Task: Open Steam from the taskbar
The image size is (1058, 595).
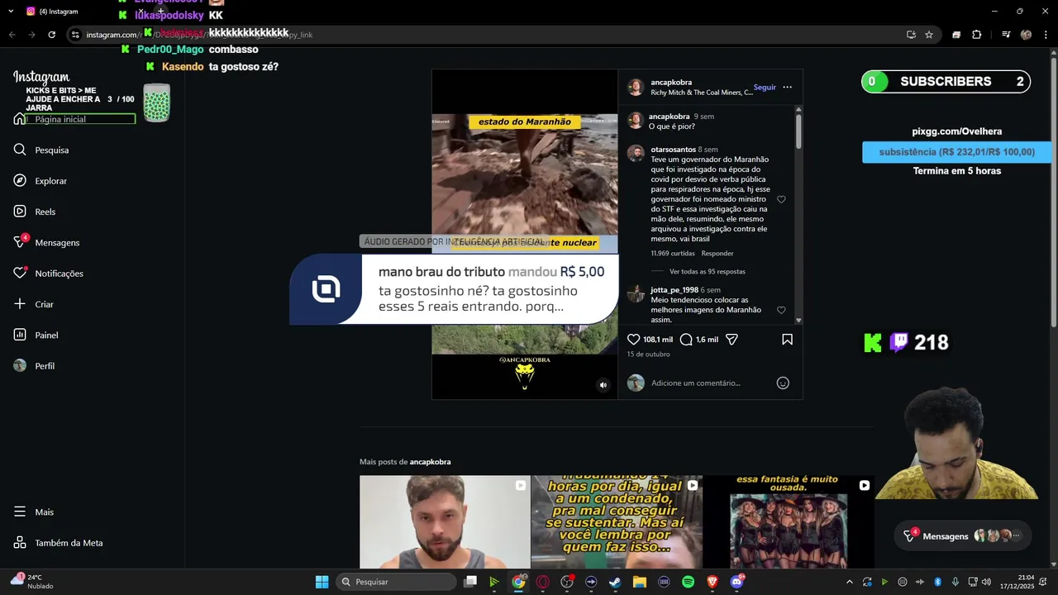Action: 615,582
